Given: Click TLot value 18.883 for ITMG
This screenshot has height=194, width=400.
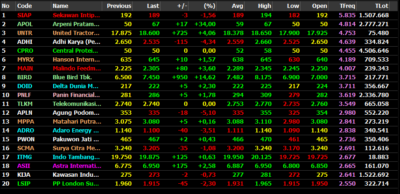Looking at the screenshot, I should [379, 157].
